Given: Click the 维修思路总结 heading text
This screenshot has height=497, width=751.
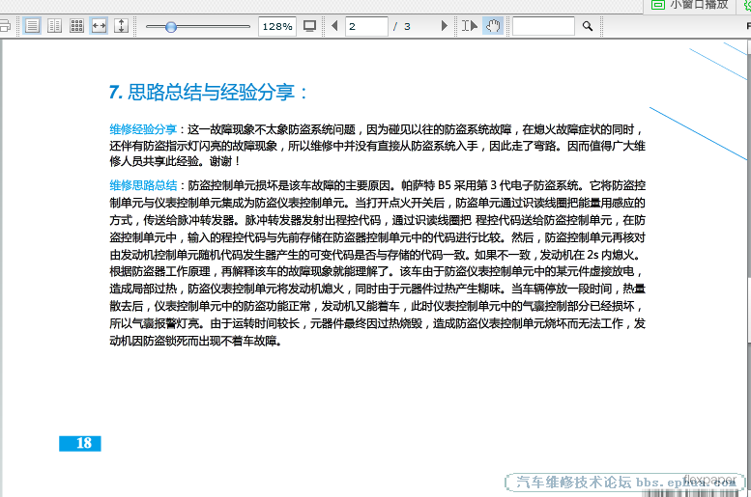Looking at the screenshot, I should 143,185.
